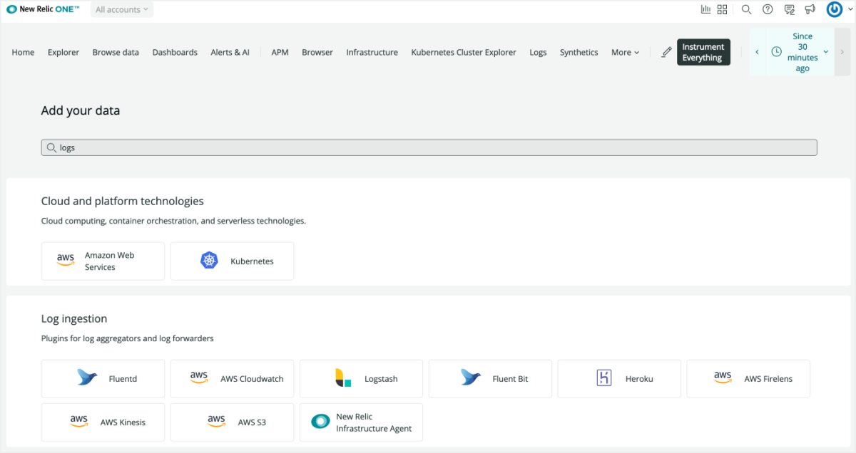Click the pencil edit navigation icon
Viewport: 856px width, 453px height.
coord(666,52)
